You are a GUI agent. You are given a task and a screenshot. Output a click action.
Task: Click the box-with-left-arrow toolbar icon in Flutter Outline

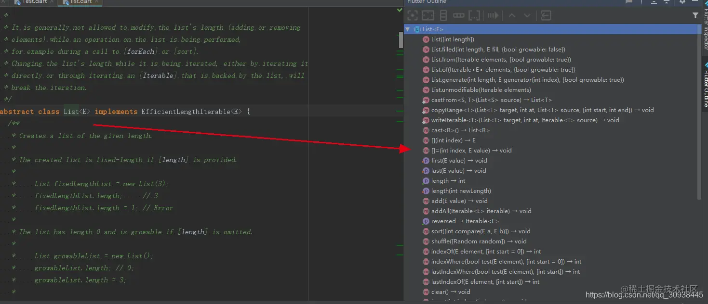pyautogui.click(x=546, y=15)
